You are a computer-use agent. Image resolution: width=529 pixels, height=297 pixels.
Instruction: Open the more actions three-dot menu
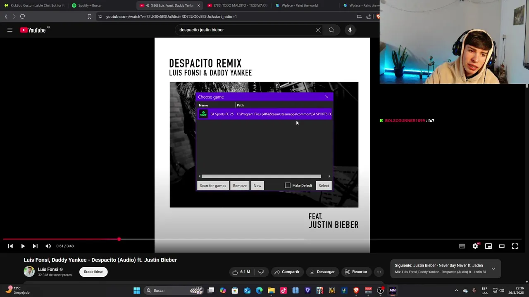point(379,272)
